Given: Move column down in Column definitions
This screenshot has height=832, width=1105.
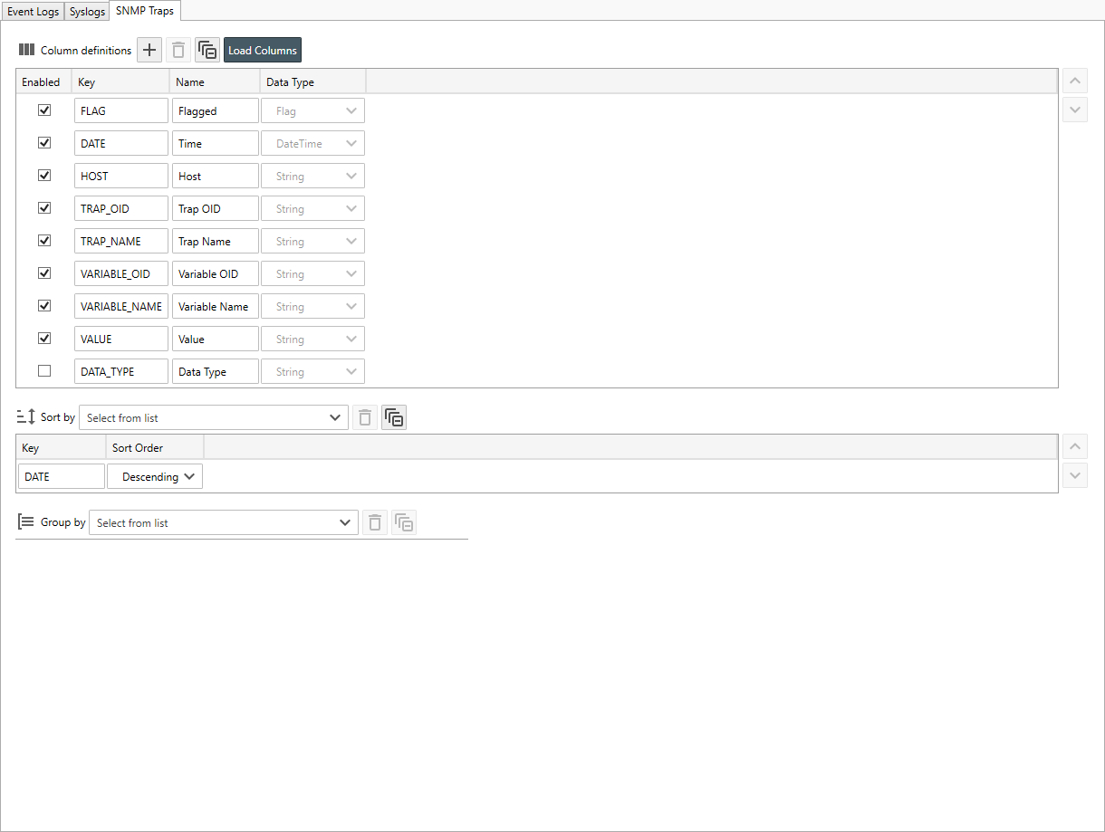Looking at the screenshot, I should click(1075, 110).
